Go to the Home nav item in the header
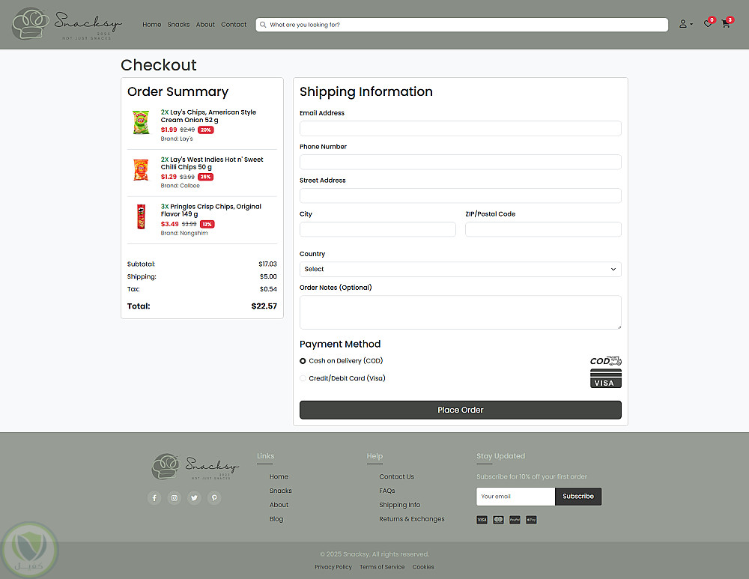This screenshot has height=579, width=749. click(x=151, y=25)
